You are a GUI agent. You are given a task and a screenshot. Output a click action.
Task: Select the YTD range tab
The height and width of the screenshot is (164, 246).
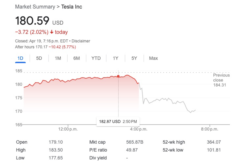point(96,58)
